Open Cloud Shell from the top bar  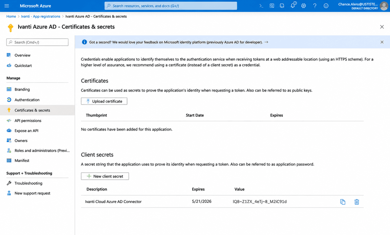tap(261, 6)
